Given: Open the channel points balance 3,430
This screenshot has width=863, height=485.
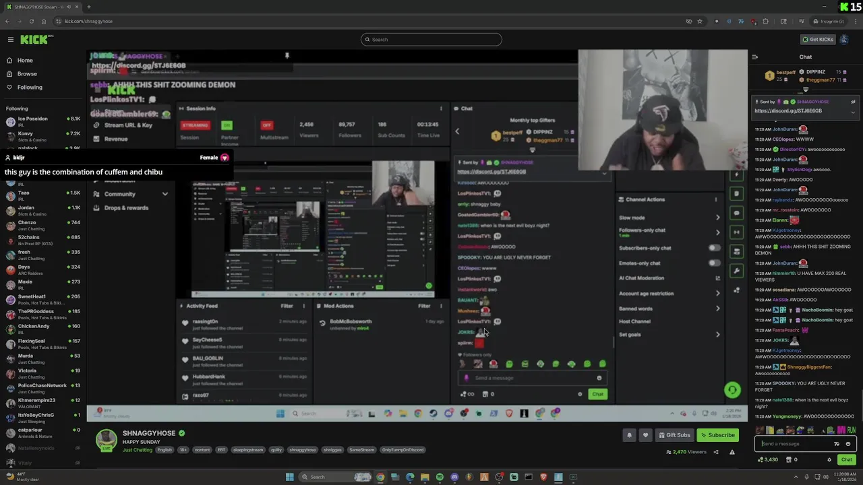Looking at the screenshot, I should coord(768,460).
